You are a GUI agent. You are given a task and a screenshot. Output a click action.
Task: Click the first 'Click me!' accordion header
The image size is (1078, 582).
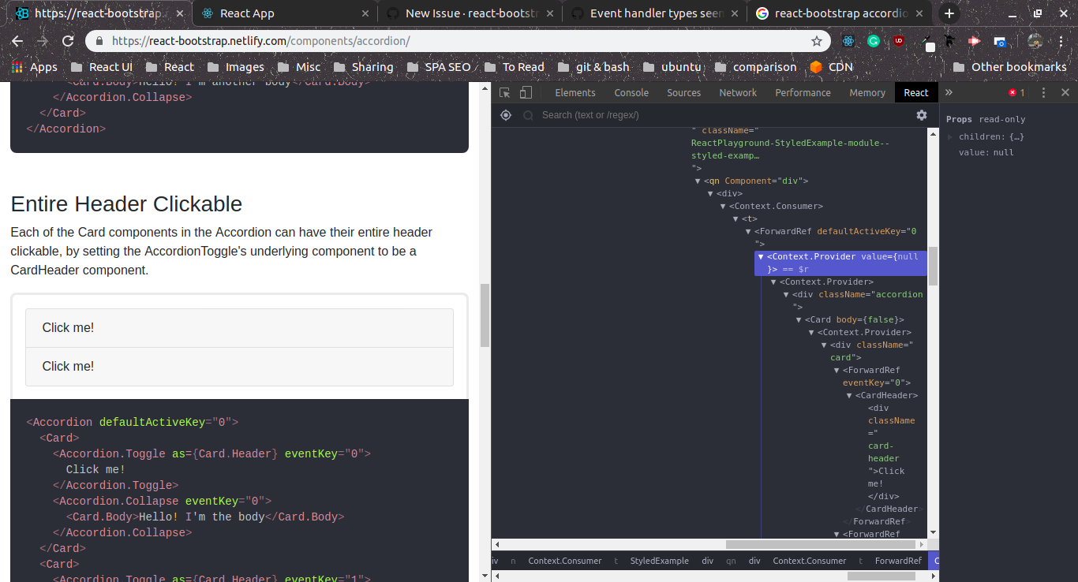pos(68,327)
